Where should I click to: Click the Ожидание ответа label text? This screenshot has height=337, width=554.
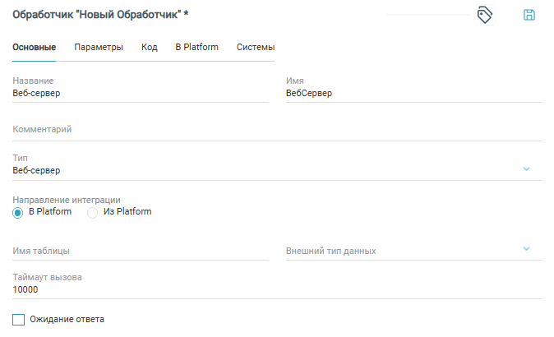coord(67,319)
